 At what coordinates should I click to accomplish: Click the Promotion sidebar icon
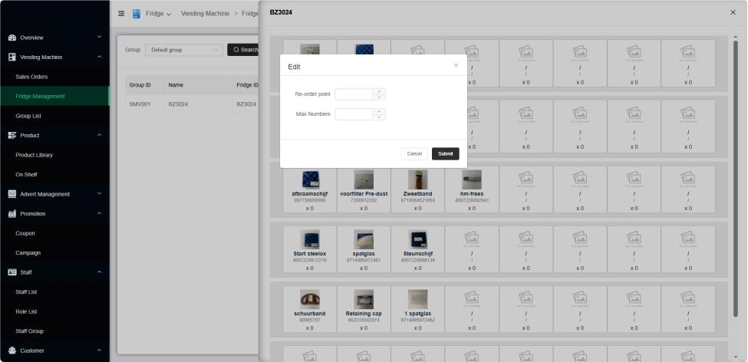(x=12, y=213)
